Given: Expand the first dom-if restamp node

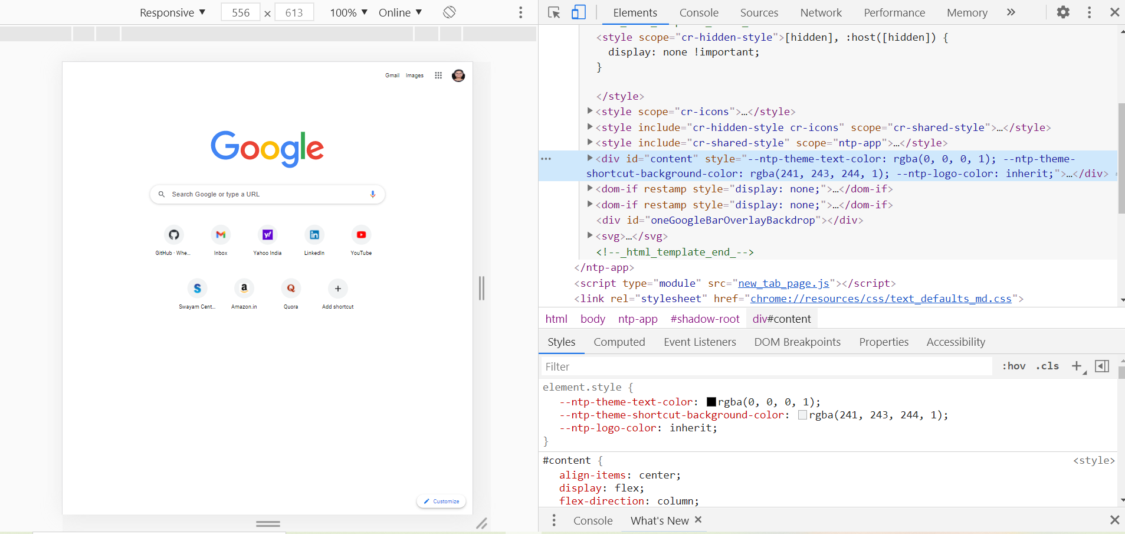Looking at the screenshot, I should (589, 188).
